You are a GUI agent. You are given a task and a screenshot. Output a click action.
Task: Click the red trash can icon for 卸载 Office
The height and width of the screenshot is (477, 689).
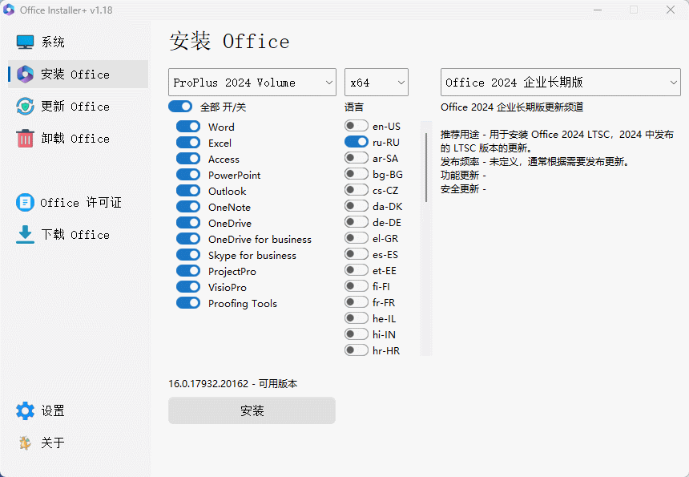(x=25, y=138)
